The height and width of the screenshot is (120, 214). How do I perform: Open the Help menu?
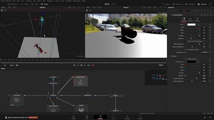click(84, 1)
